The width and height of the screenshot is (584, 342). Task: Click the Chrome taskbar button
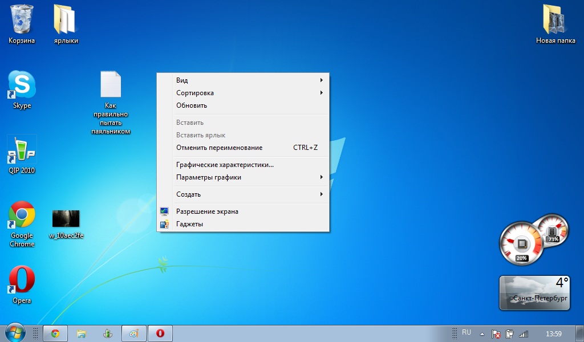point(55,333)
